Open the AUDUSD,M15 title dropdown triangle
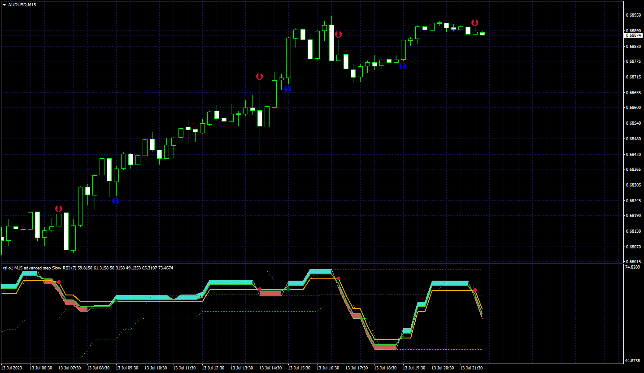The width and height of the screenshot is (644, 373). 4,4
